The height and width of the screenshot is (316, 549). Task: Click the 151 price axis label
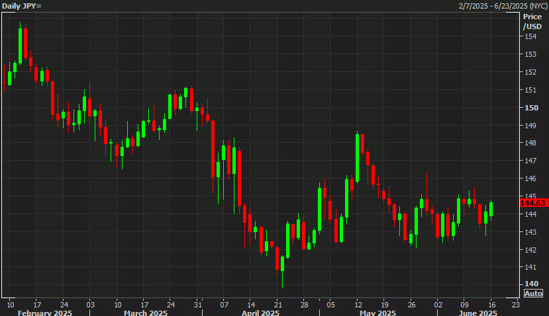530,90
